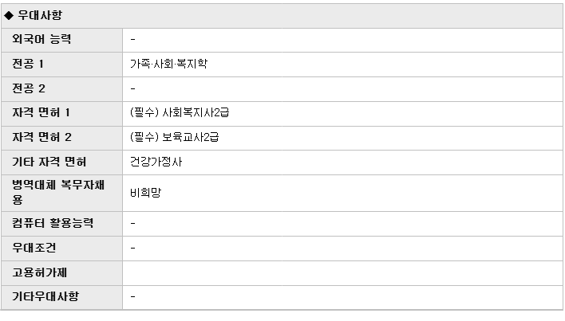Click the 기타 자격 면허 label
565x321 pixels.
tap(49, 162)
